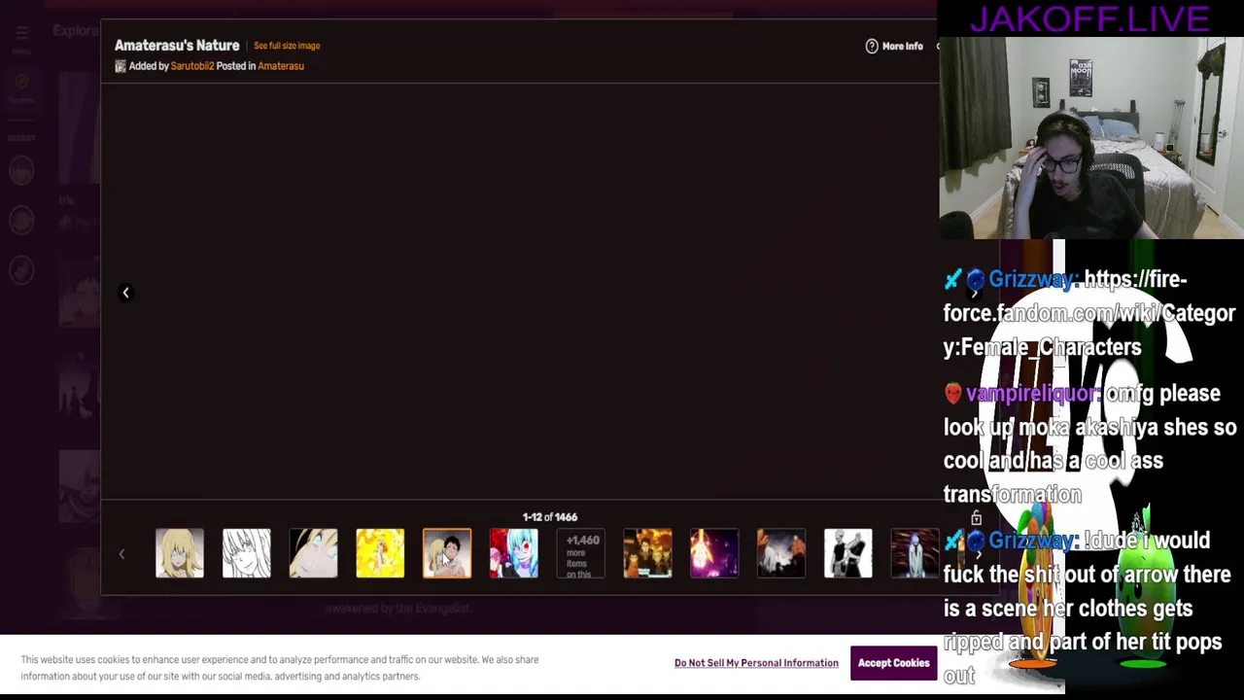Click the JAKOFF.LIVE overlay title
The width and height of the screenshot is (1244, 700).
click(1088, 18)
